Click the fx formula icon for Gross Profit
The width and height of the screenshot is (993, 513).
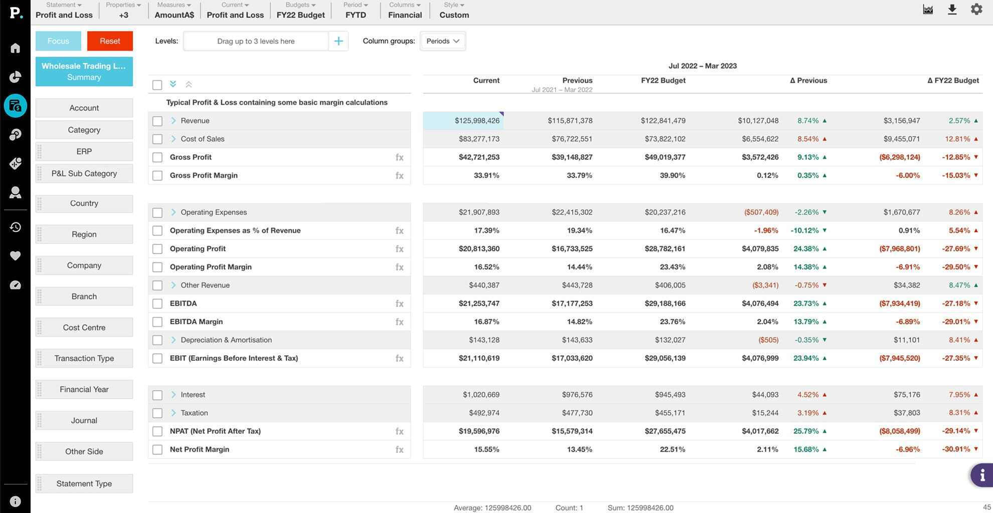tap(399, 157)
